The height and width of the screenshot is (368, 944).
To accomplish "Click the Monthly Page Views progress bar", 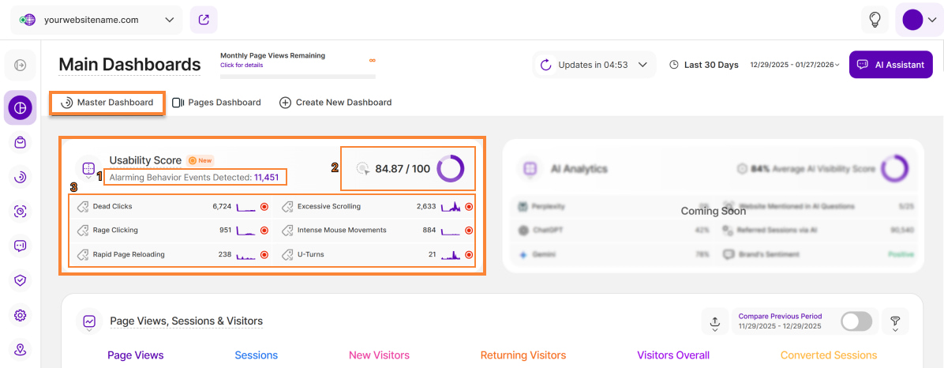I will click(x=298, y=77).
